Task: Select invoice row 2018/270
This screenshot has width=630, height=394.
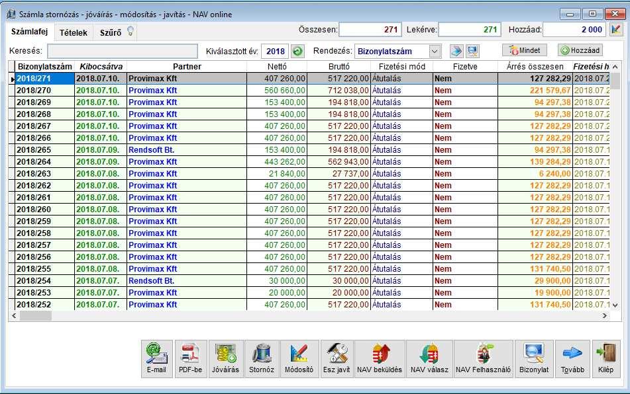Action: [309, 91]
